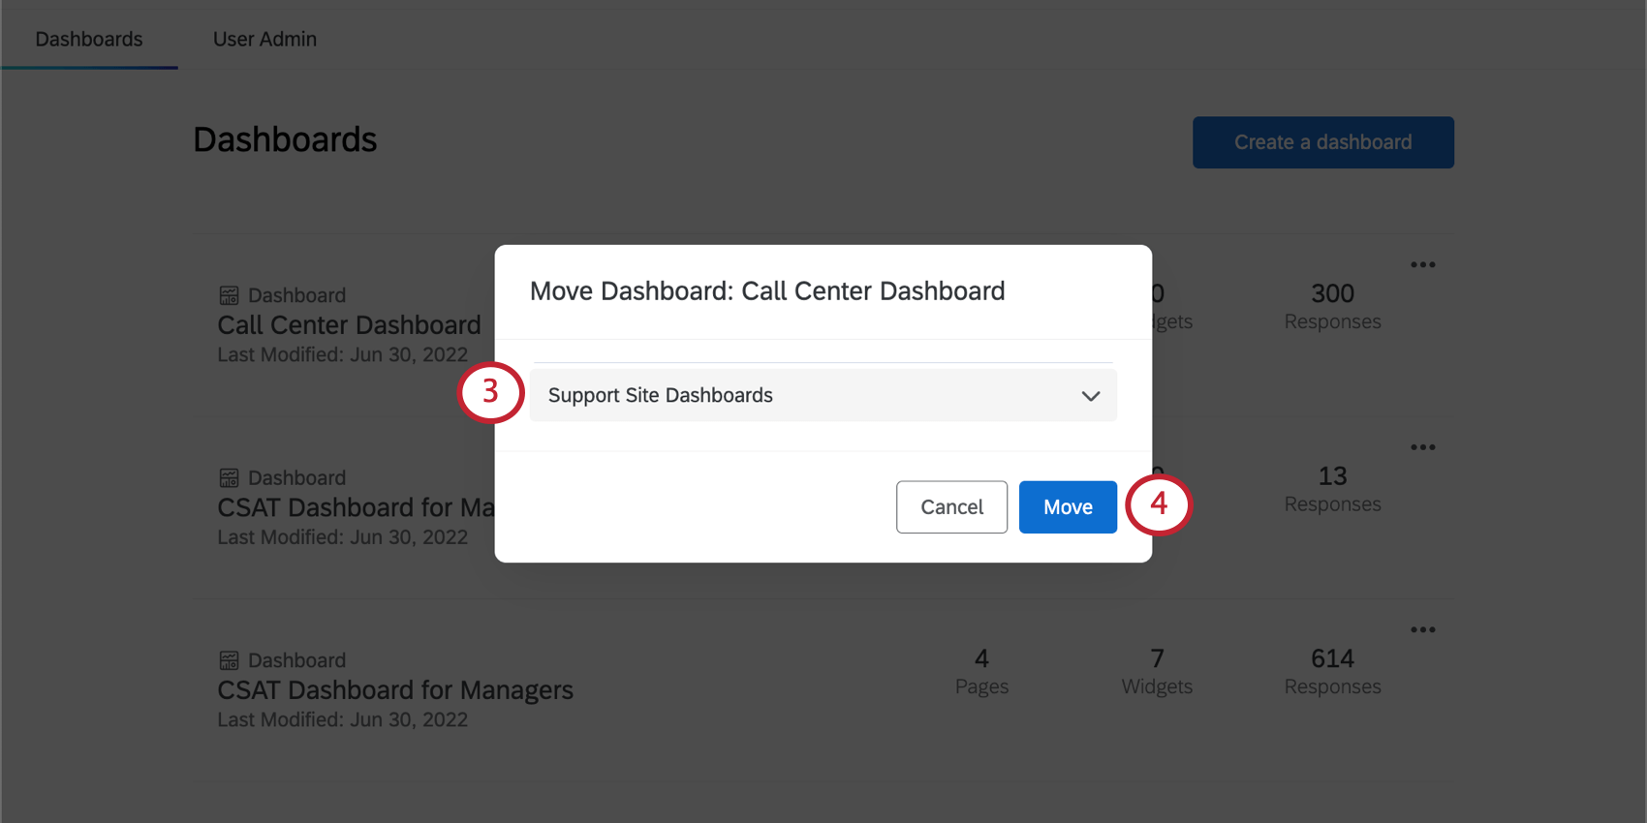Screen dimensions: 1647x823
Task: Click the CSAT Dashboard for Managers icon
Action: [229, 660]
